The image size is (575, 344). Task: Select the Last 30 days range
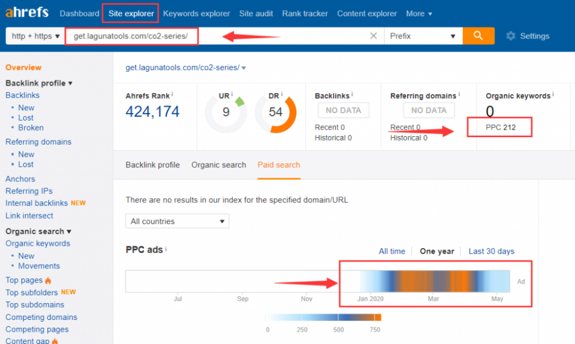491,251
